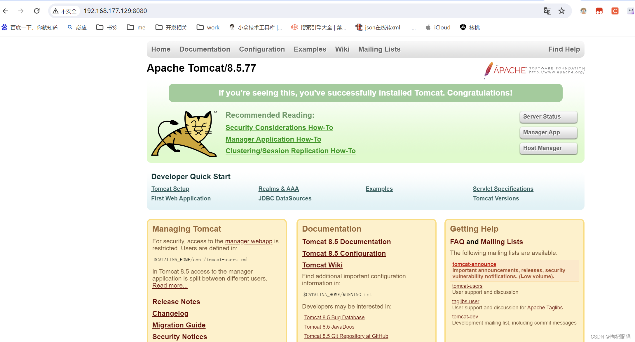Open the json在线转xml bookmark

coord(386,27)
